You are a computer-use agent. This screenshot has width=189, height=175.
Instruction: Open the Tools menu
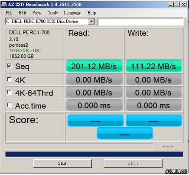click(53, 13)
